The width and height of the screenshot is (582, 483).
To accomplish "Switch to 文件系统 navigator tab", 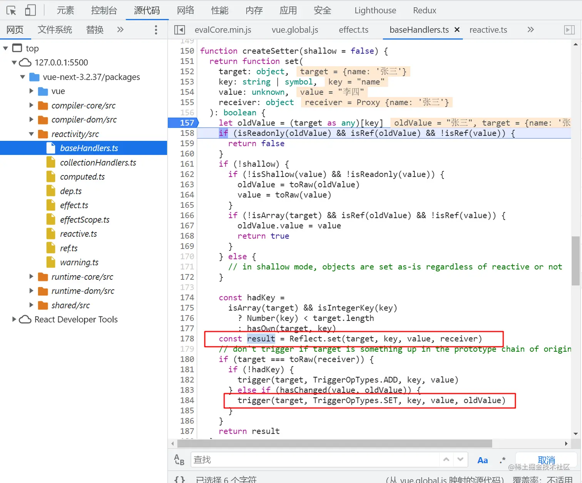I will 55,30.
